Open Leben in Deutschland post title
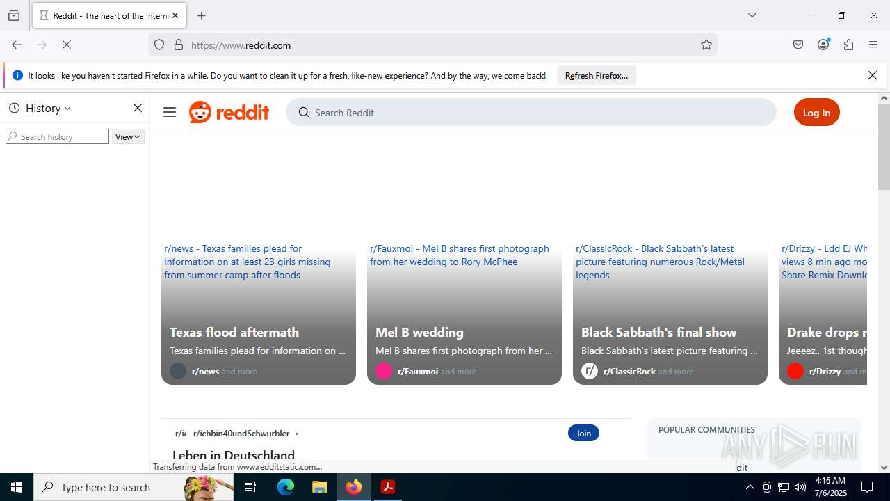 pyautogui.click(x=234, y=455)
